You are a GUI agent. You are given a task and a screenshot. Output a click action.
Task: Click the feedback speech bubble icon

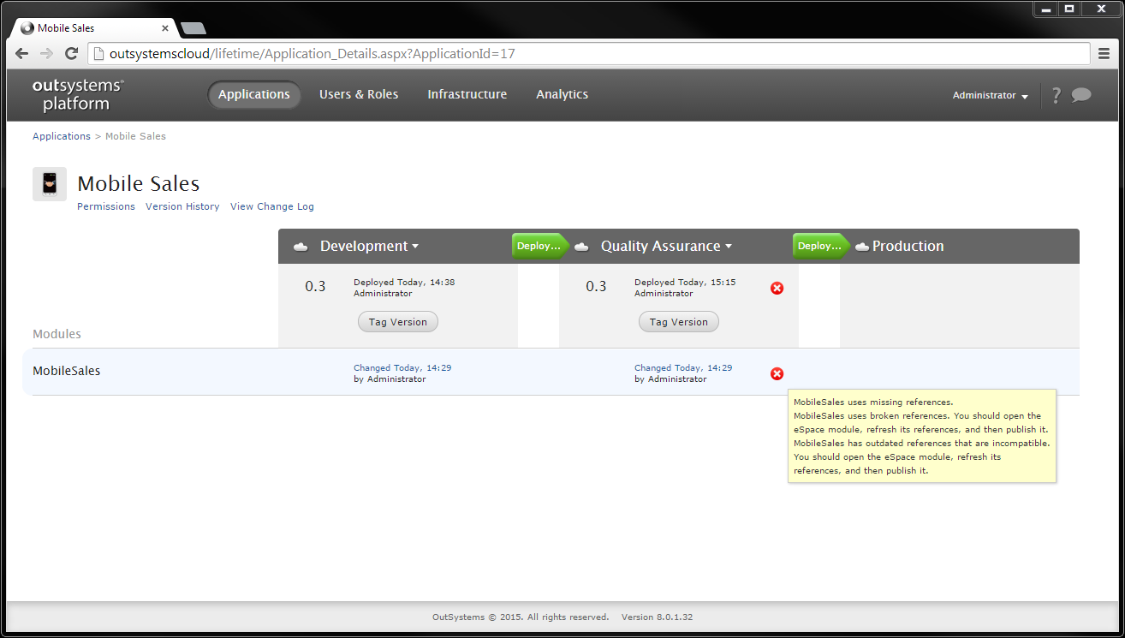click(x=1081, y=95)
